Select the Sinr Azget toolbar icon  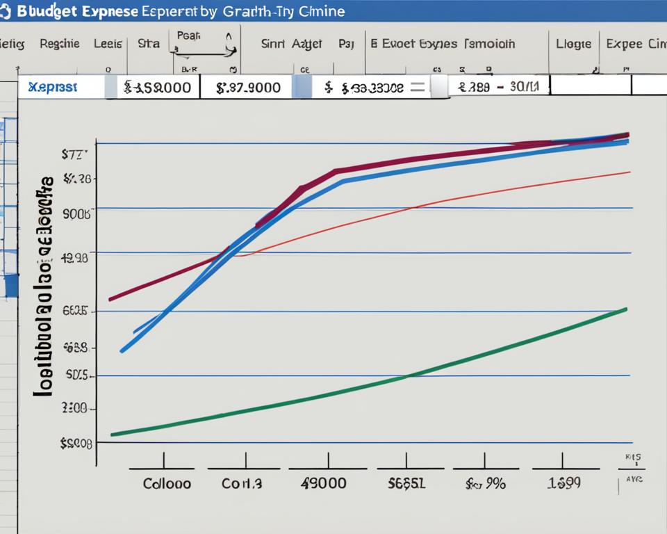(x=292, y=43)
